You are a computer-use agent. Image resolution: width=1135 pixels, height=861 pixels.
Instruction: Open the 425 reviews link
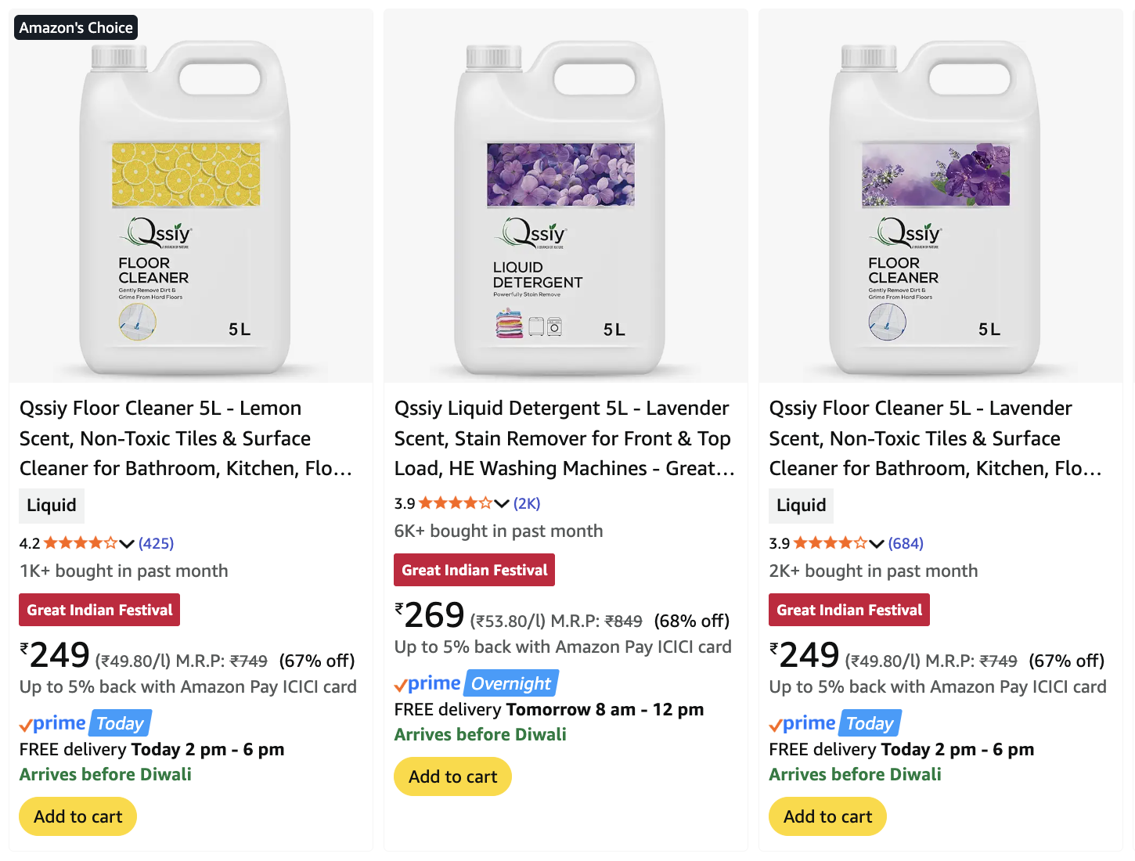(x=156, y=543)
